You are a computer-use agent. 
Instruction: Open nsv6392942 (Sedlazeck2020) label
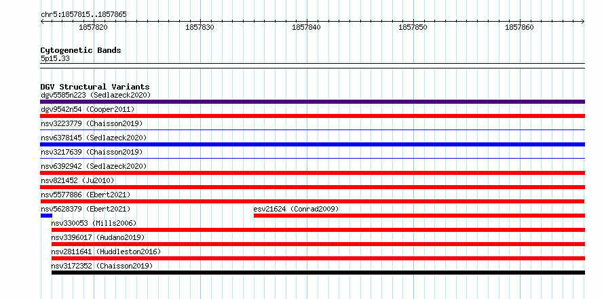pyautogui.click(x=94, y=166)
